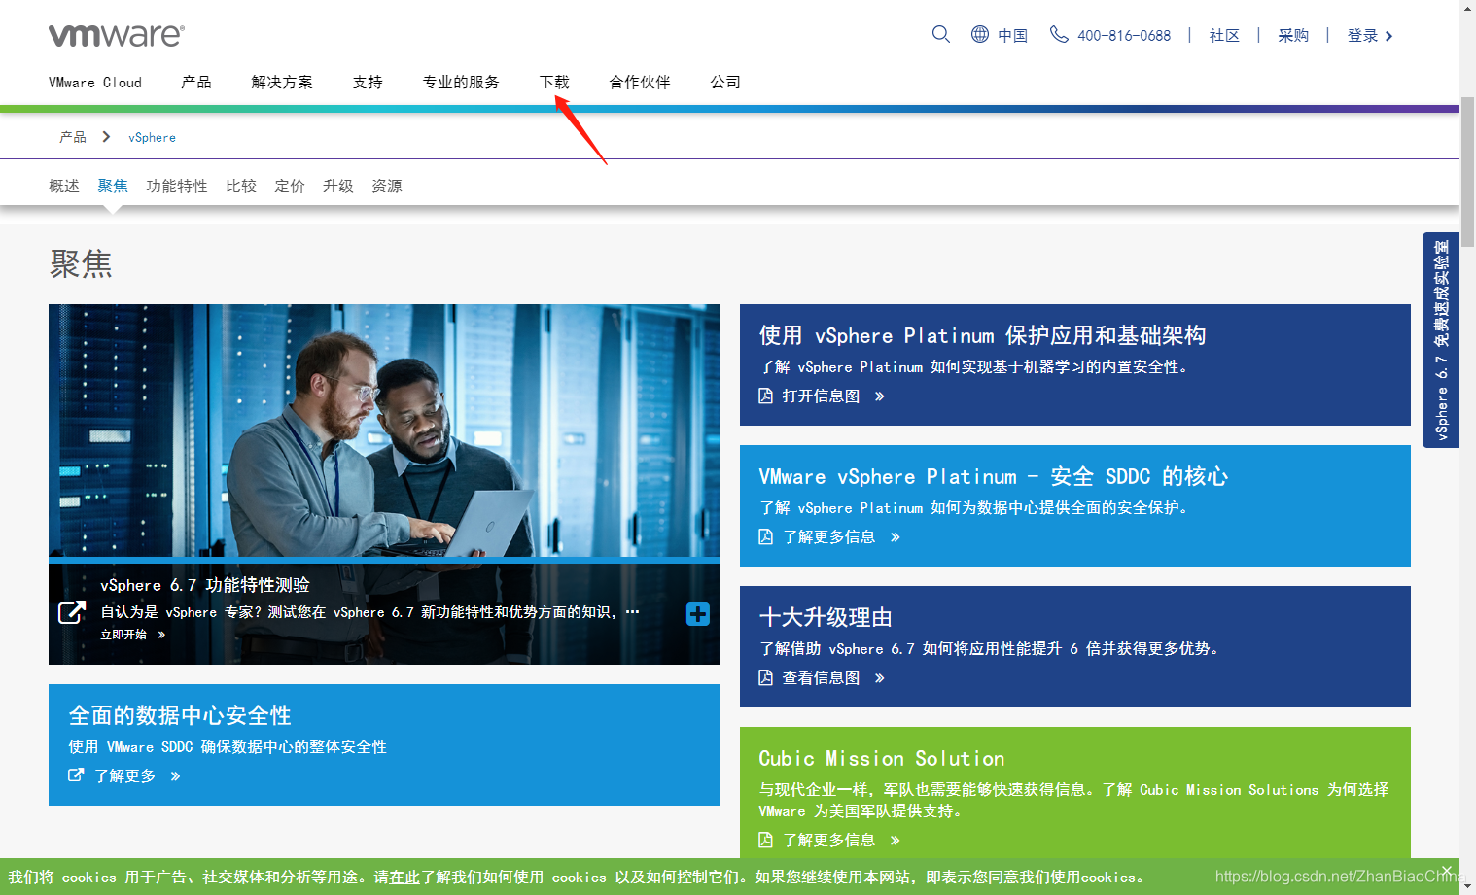Click the PDF icon beside 了解更多信息 in SDDC card

[x=765, y=536]
